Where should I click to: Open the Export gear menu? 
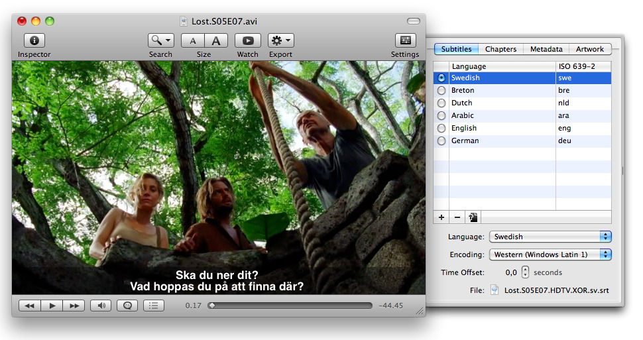pos(280,40)
